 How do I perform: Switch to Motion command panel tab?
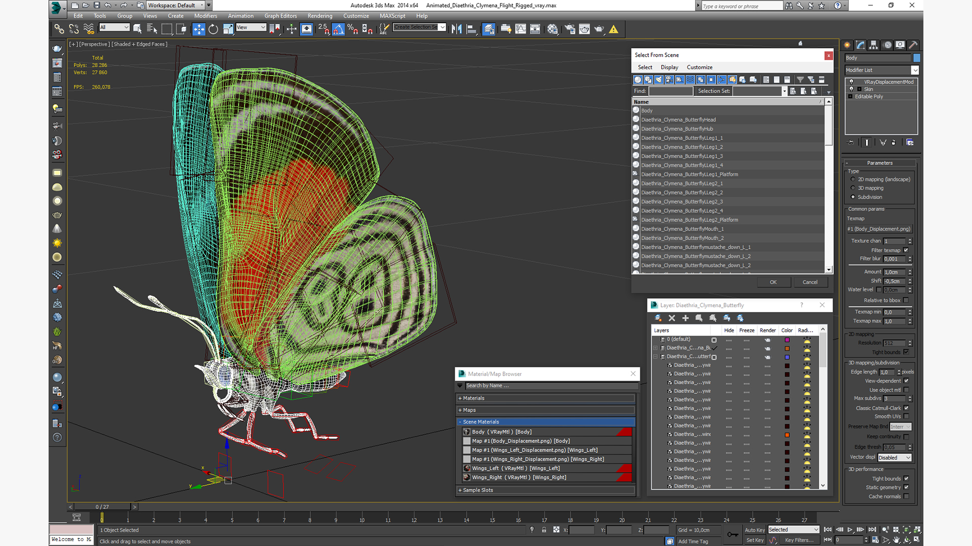[x=887, y=45]
